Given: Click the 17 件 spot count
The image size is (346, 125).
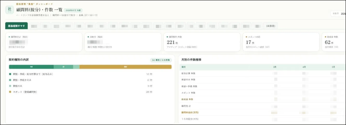Looking at the screenshot, I should [x=250, y=42].
